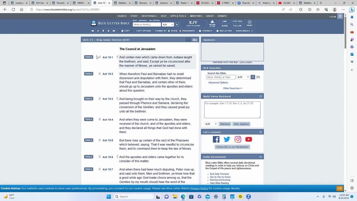Viewport: 357px width, 201px height.
Task: Open the Ministries menu
Action: coord(196,16)
